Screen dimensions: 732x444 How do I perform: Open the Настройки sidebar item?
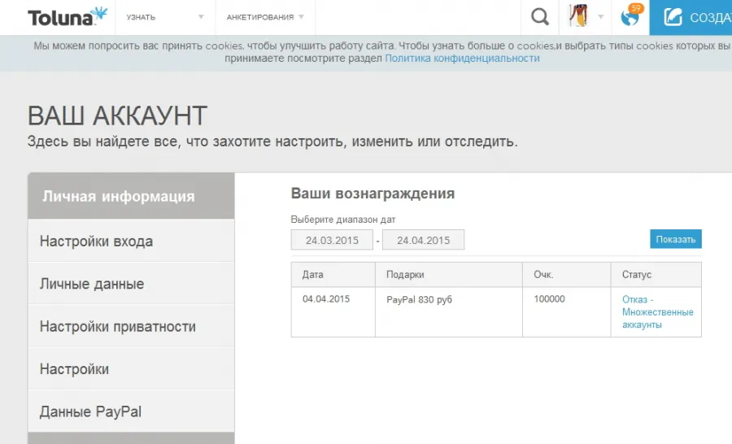click(x=131, y=368)
